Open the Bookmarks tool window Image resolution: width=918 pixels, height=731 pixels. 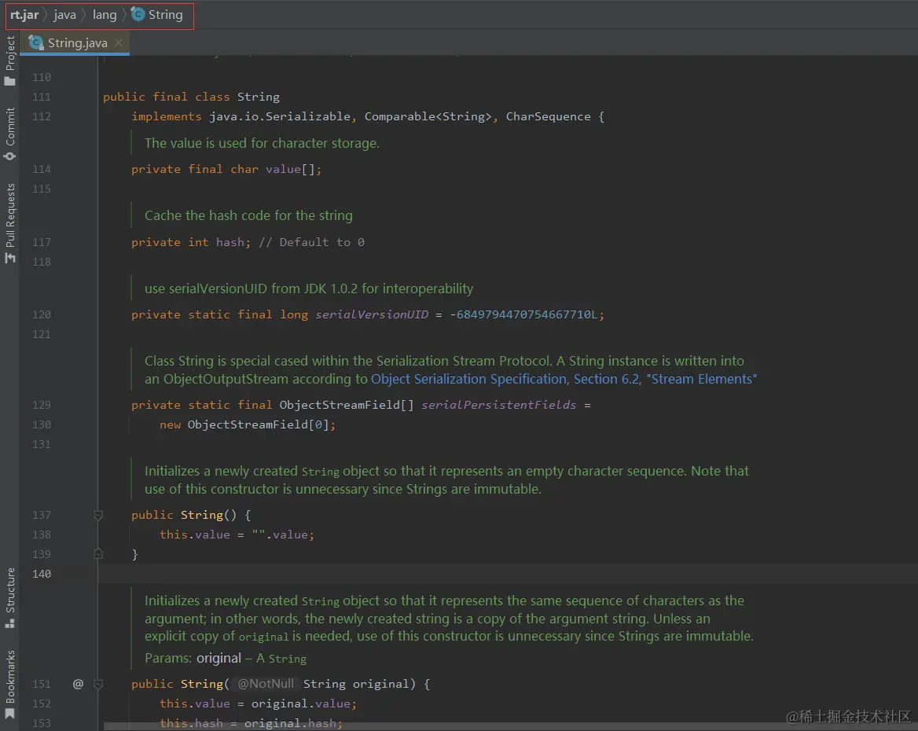[x=9, y=685]
